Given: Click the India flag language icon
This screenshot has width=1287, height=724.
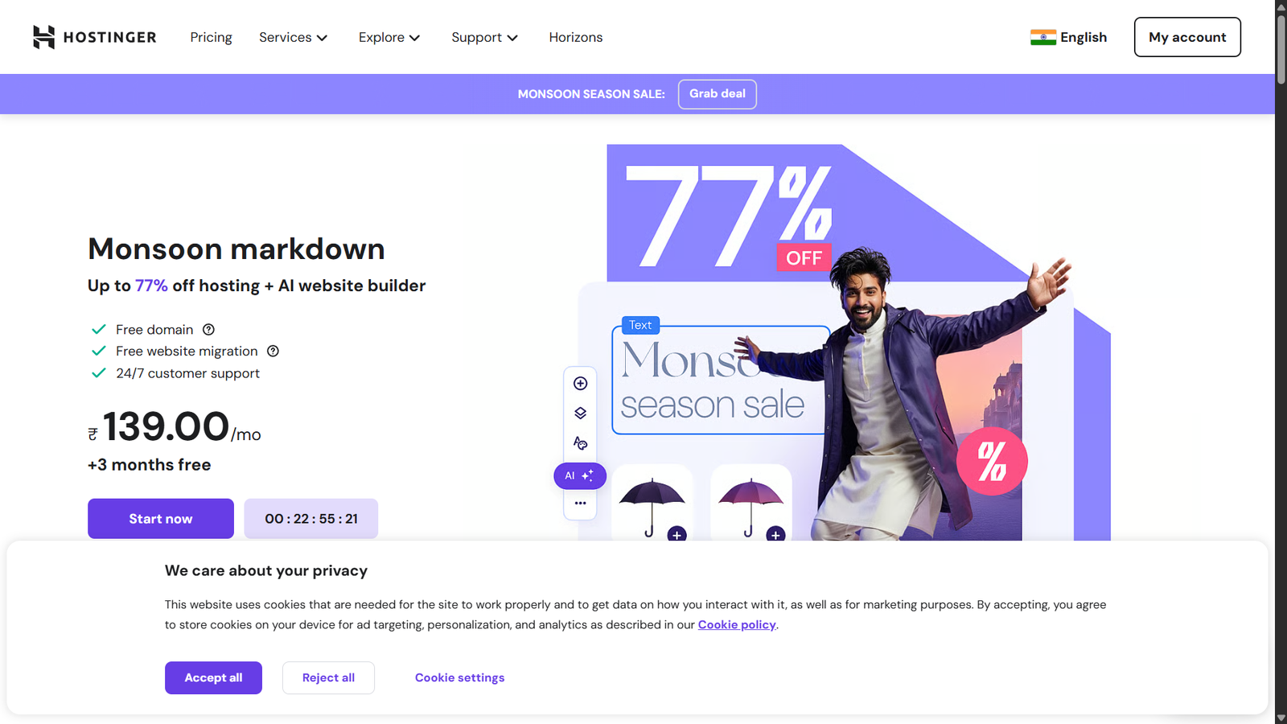Looking at the screenshot, I should (x=1043, y=37).
